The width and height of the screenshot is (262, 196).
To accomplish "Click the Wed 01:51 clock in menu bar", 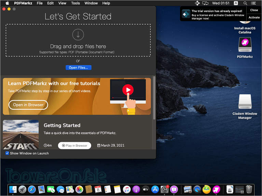I will (221, 3).
